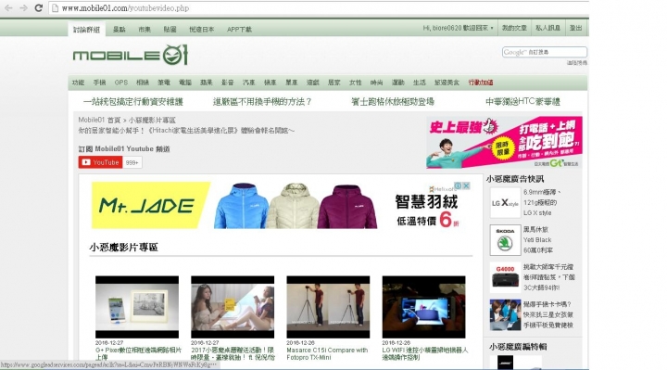
Task: Open headline 進廠區不用換手機的方法？
Action: pos(262,102)
